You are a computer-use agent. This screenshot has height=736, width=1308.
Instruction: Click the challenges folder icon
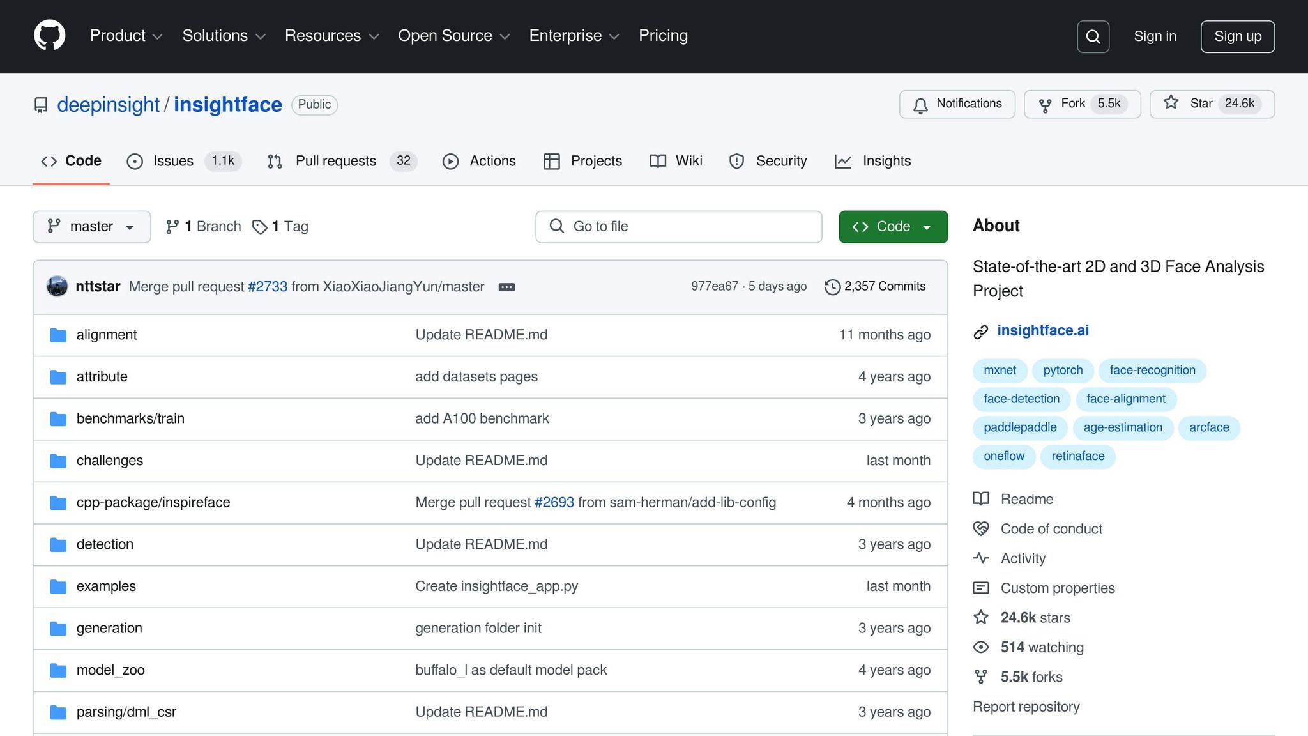coord(58,461)
